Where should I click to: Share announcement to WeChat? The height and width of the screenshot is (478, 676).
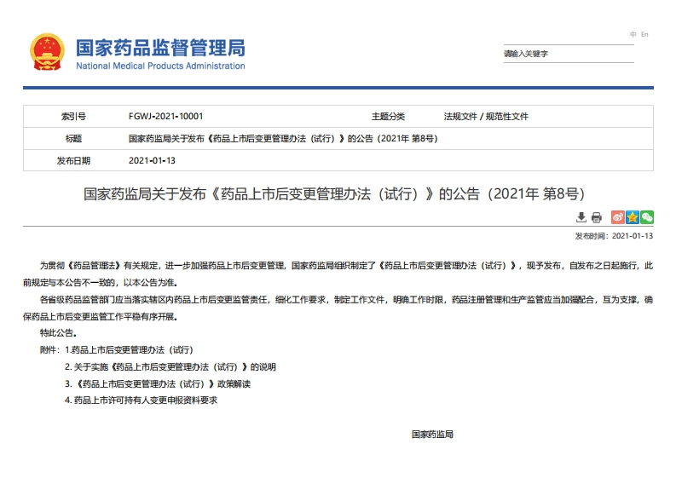pyautogui.click(x=647, y=217)
